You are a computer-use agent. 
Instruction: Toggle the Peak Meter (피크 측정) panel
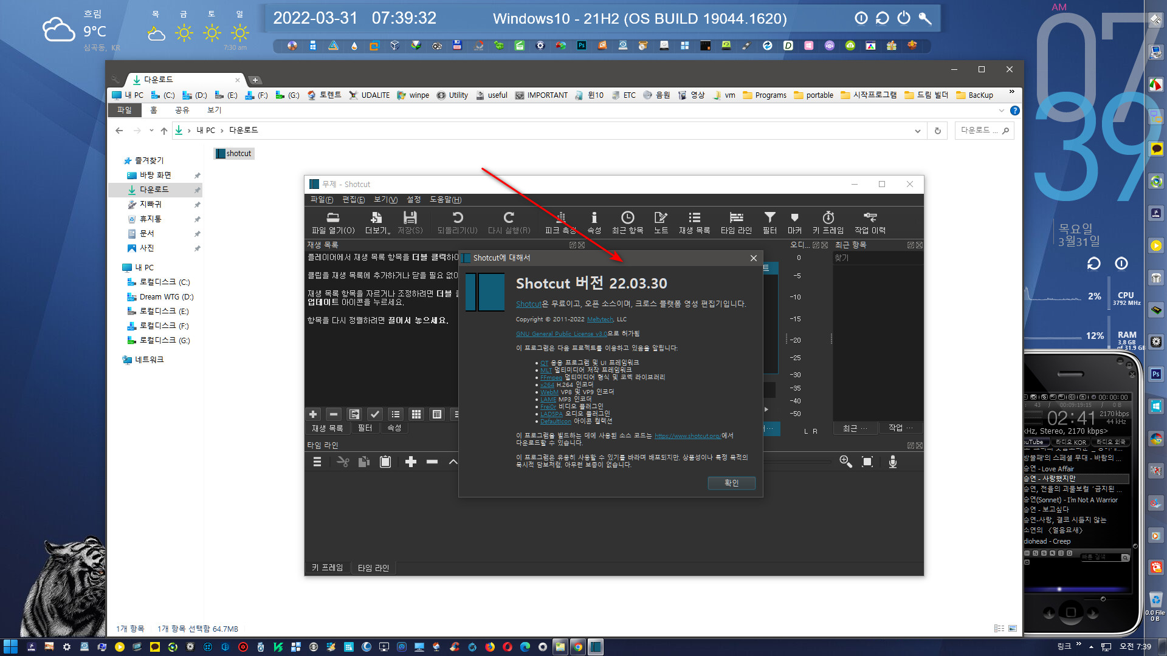(560, 222)
